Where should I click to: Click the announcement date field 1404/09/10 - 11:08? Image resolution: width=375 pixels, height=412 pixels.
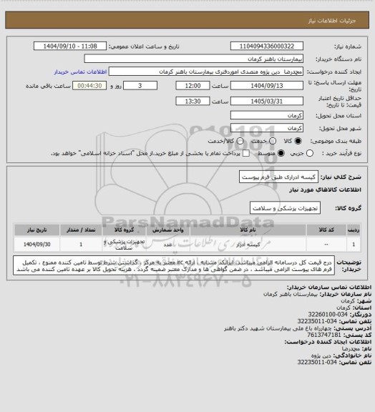tap(70, 46)
